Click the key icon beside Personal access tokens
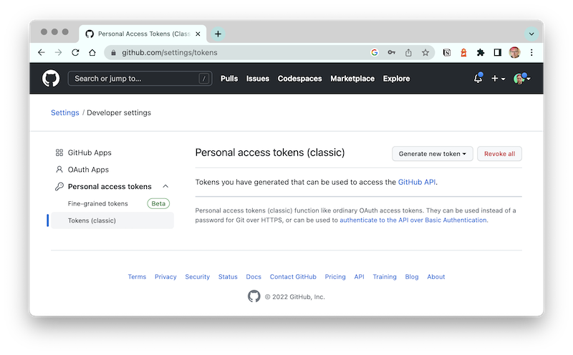Screen dimensions: 573x355 tap(59, 187)
